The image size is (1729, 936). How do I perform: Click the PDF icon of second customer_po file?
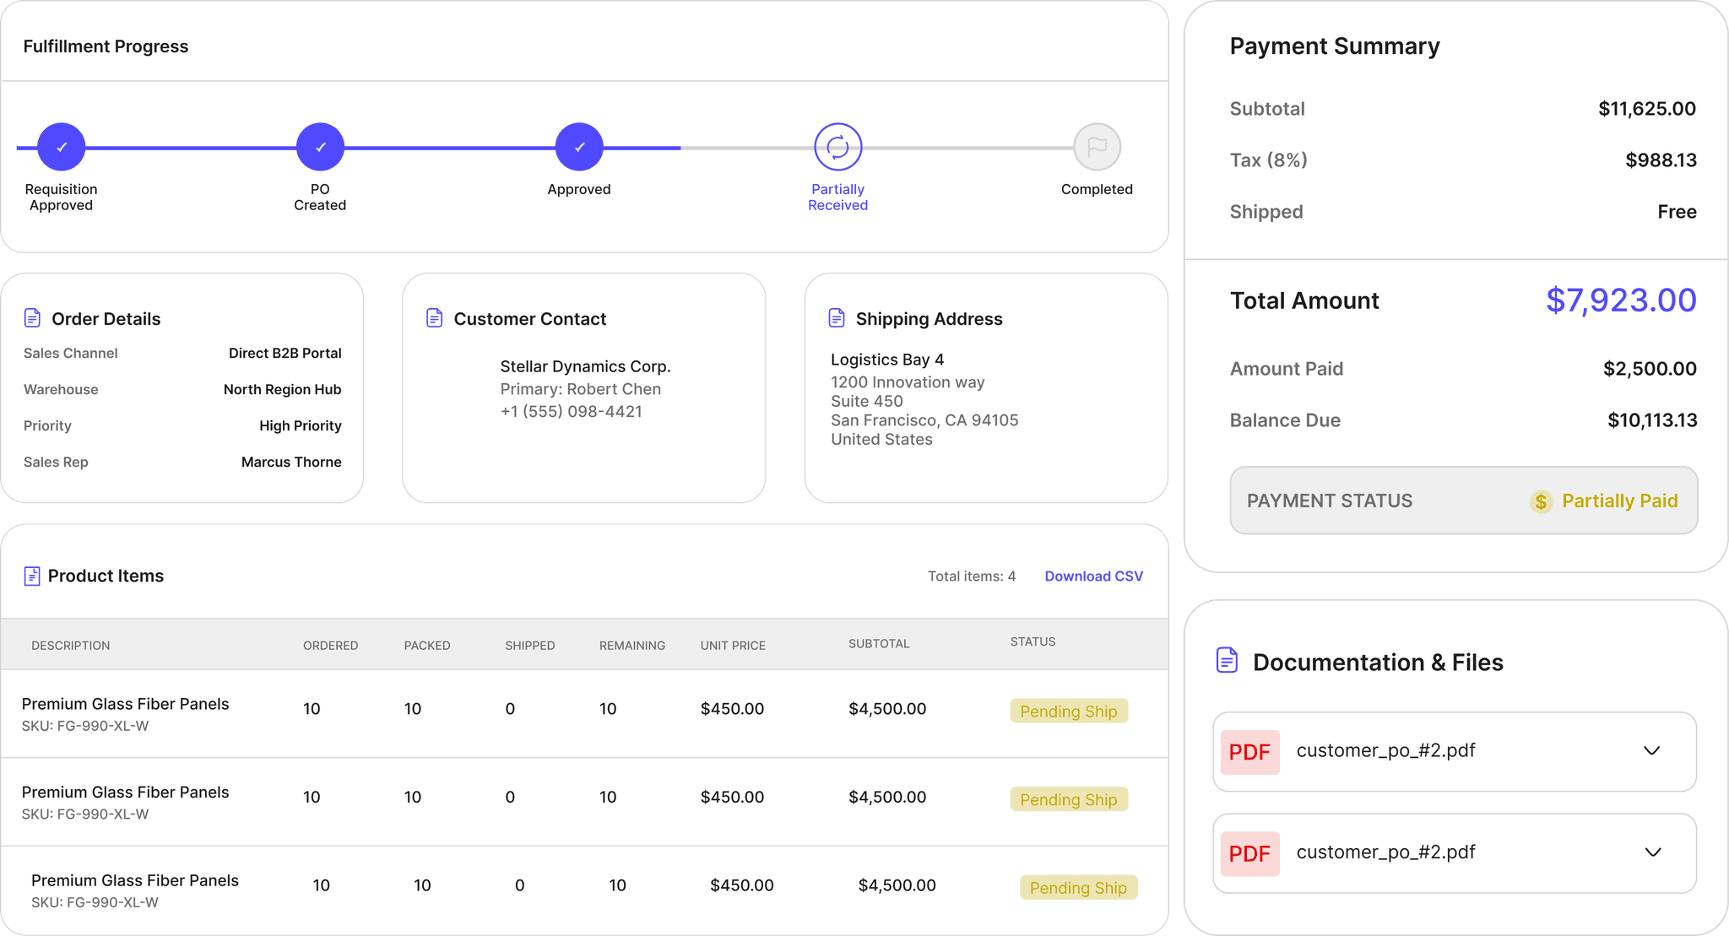click(x=1249, y=853)
